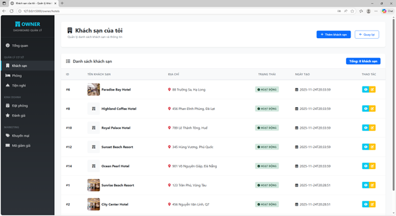View details of Paradise Bay Hotel
This screenshot has width=396, height=216.
point(365,89)
